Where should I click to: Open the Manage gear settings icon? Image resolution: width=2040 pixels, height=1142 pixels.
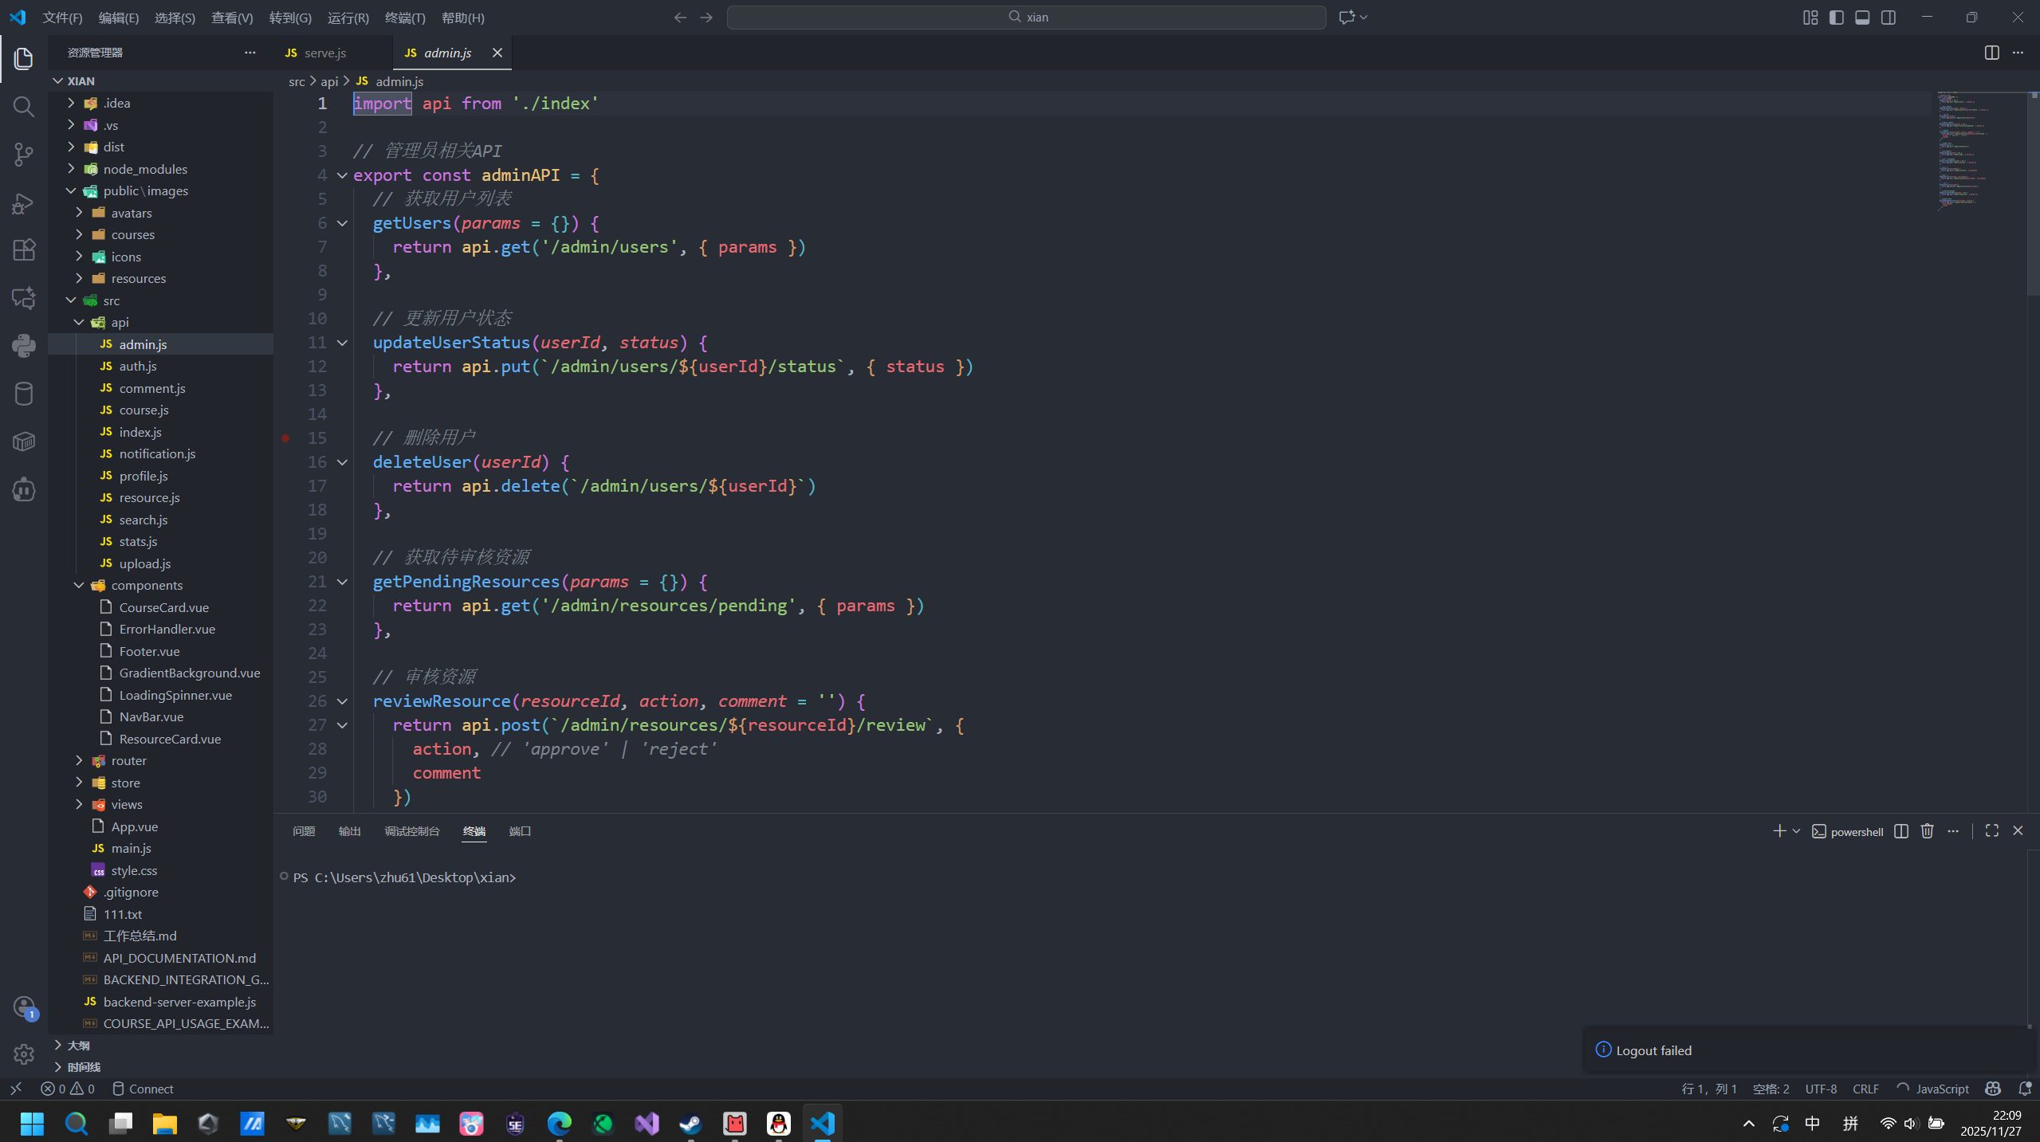(24, 1054)
